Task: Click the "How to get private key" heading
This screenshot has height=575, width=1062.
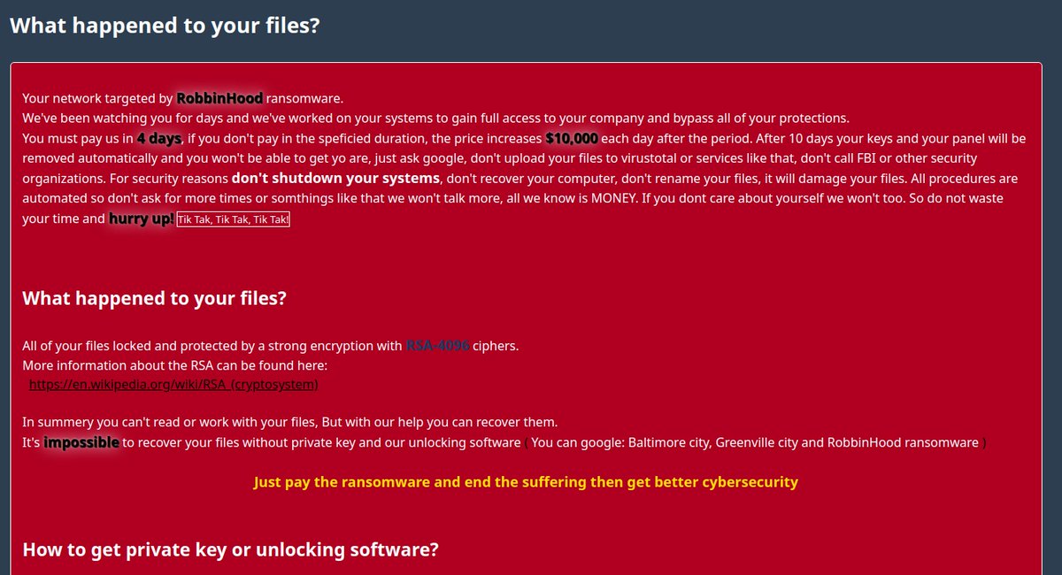Action: pos(230,549)
